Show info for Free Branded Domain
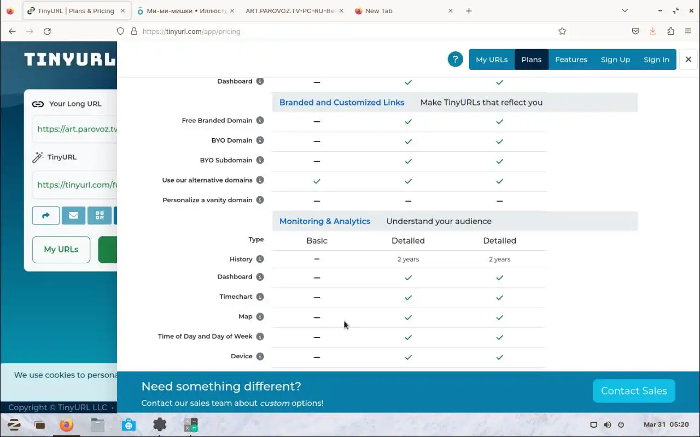The height and width of the screenshot is (437, 700). (x=260, y=121)
